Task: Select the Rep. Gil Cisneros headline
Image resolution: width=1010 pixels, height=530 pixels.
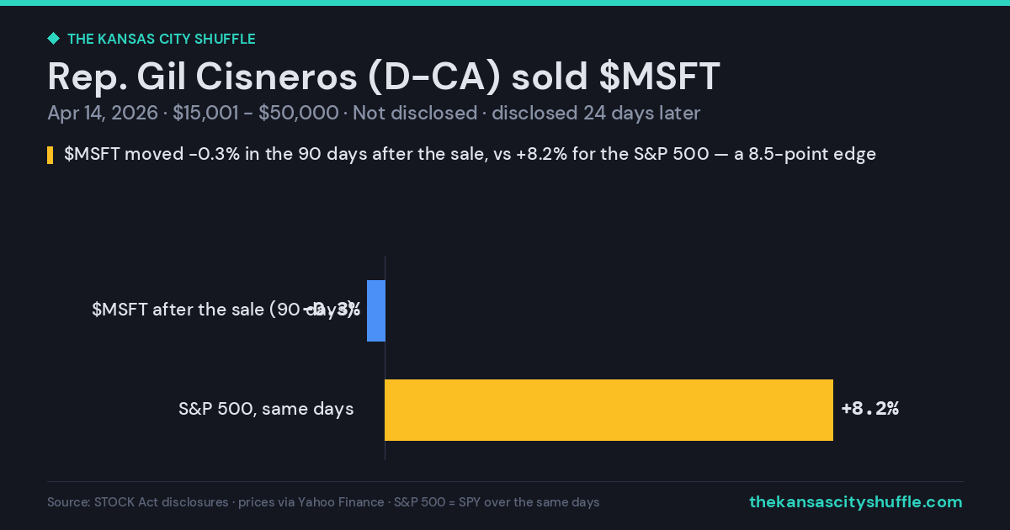Action: pos(384,77)
